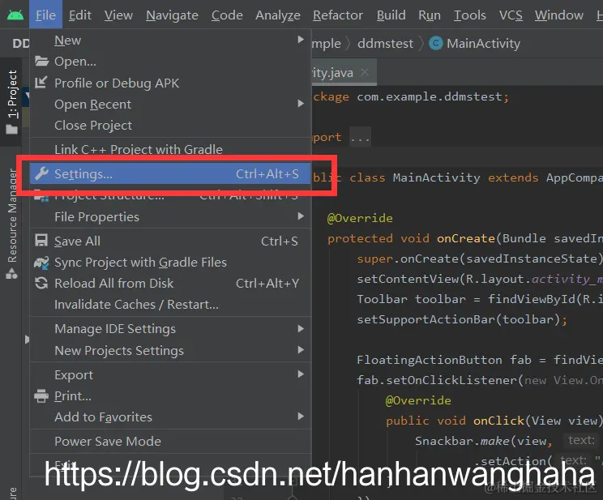Open the Refactor menu
This screenshot has height=500, width=603.
point(338,15)
